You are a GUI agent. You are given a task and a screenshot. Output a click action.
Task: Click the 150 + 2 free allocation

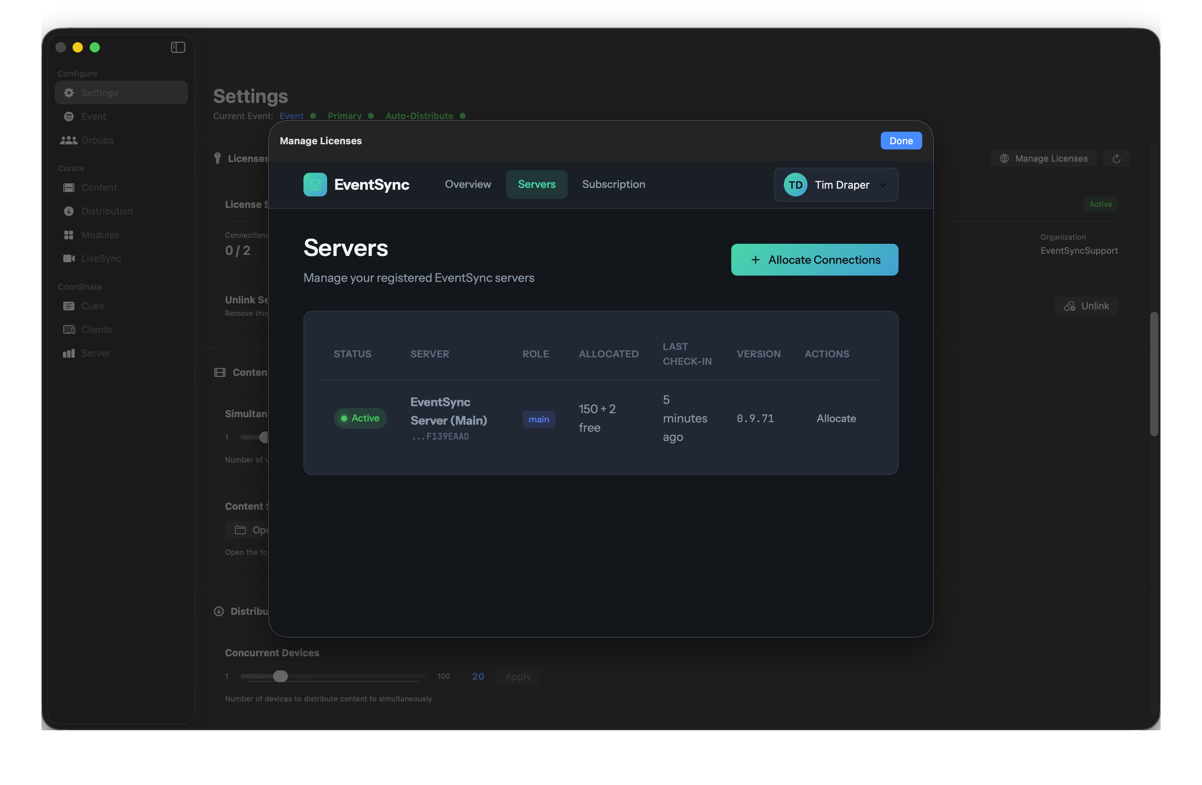coord(597,418)
